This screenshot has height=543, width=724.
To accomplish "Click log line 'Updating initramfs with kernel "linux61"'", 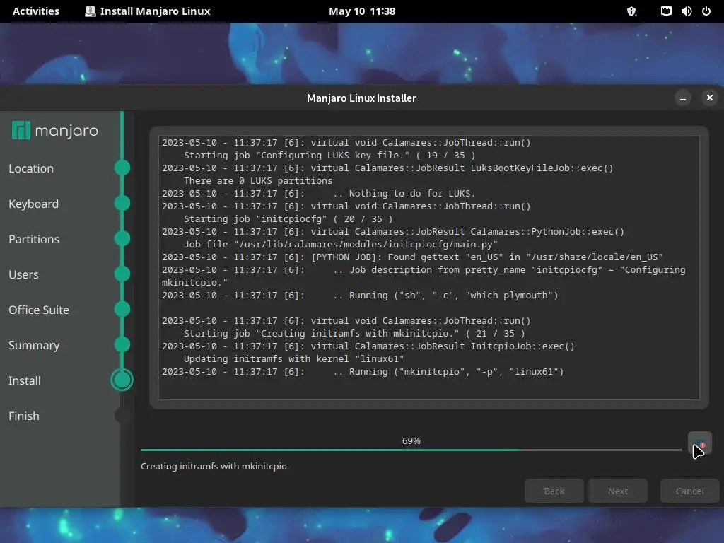I will [293, 358].
